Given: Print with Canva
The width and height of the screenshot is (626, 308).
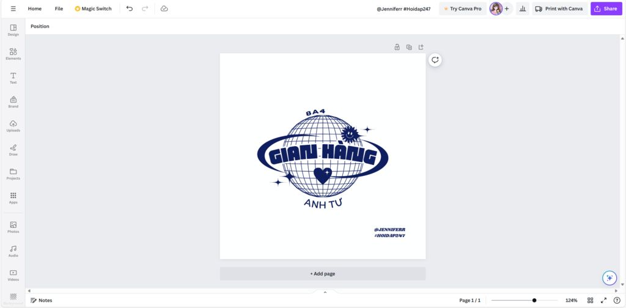Looking at the screenshot, I should point(560,9).
